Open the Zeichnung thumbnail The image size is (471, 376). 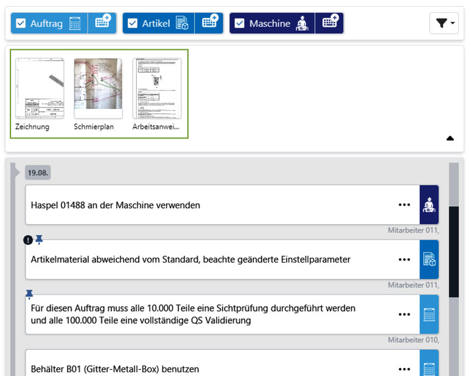point(40,89)
